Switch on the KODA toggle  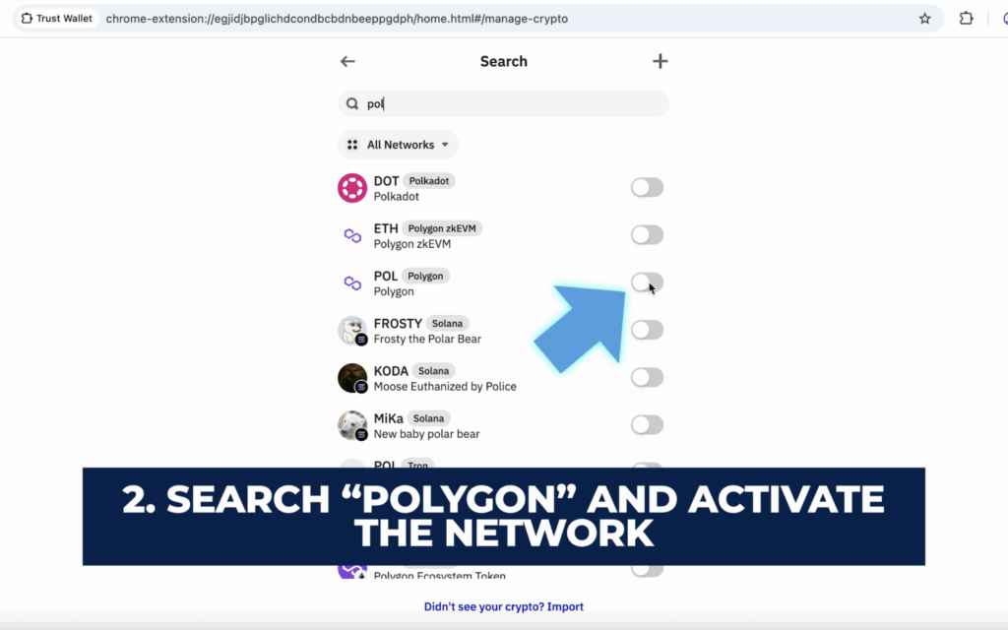coord(647,378)
